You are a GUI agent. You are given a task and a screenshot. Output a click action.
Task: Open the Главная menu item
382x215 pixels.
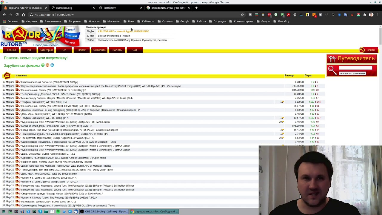[11, 50]
